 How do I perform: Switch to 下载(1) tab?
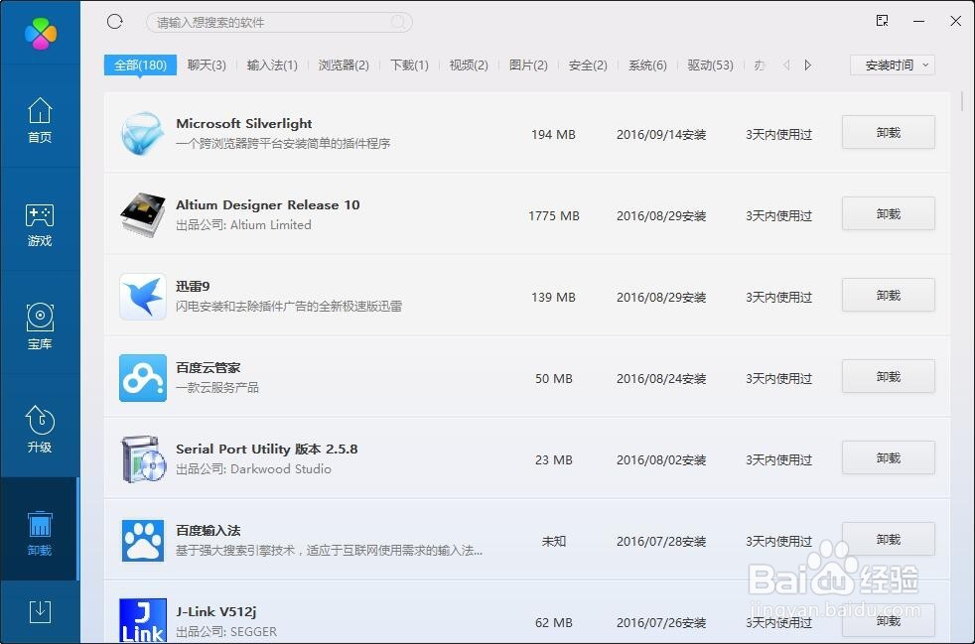[409, 65]
